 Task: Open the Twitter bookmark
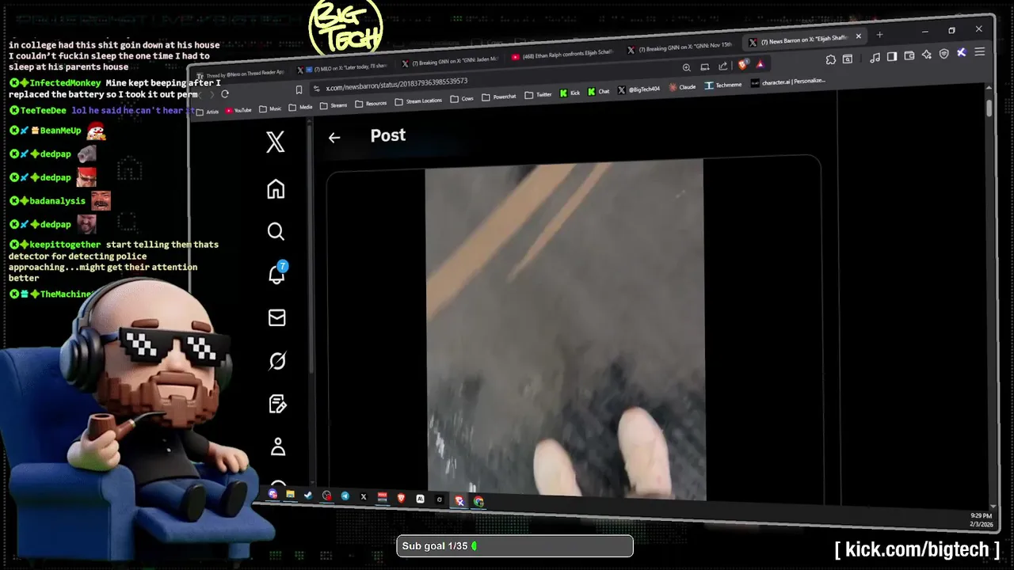click(538, 95)
